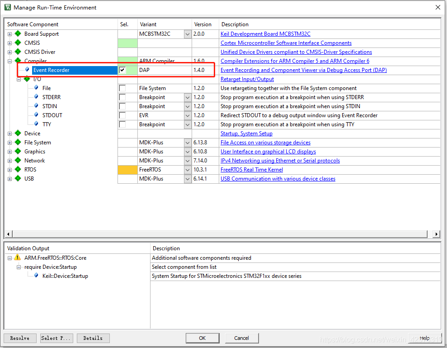The height and width of the screenshot is (348, 447).
Task: Click the green CMSIS selection cell
Action: [128, 43]
